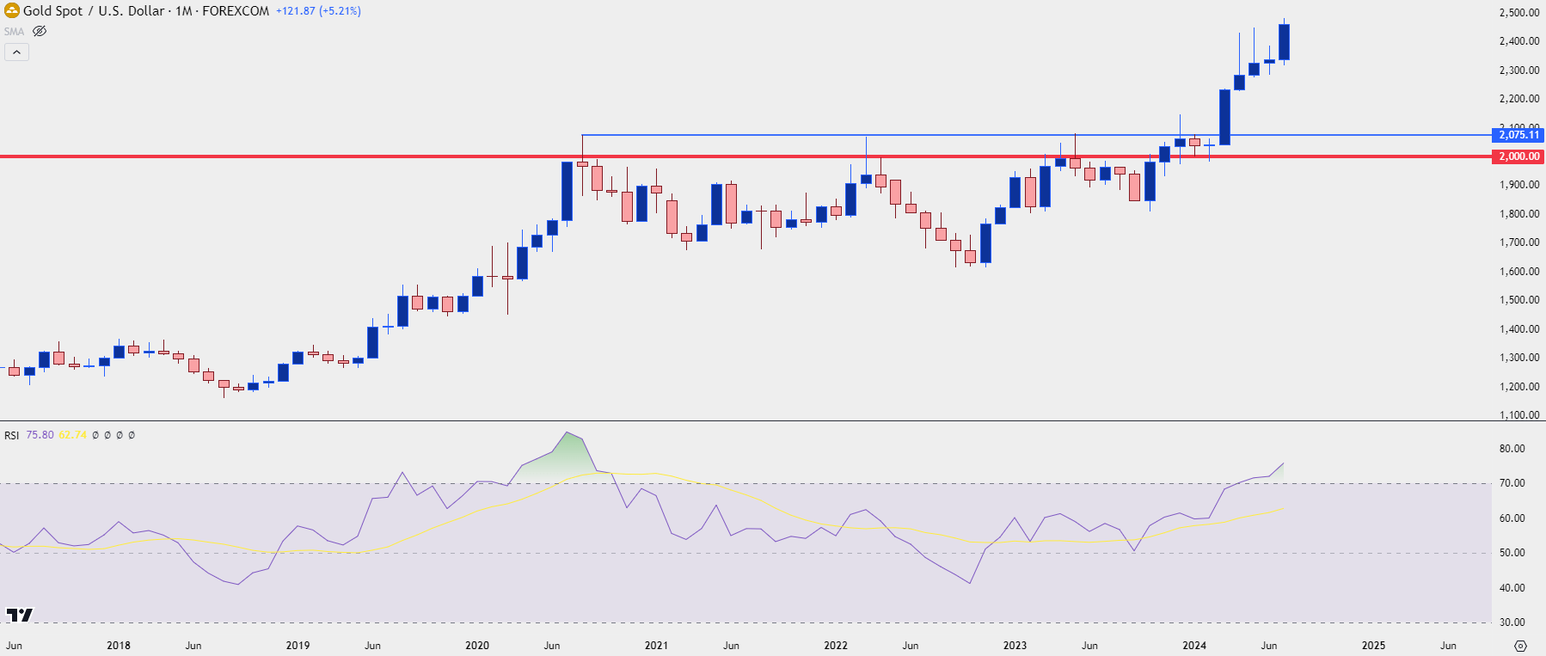Image resolution: width=1546 pixels, height=656 pixels.
Task: Click the FOREXCOM source label
Action: point(236,11)
